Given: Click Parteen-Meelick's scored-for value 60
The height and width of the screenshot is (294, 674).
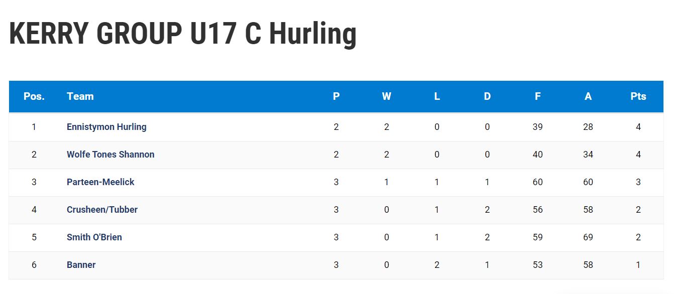Looking at the screenshot, I should tap(538, 182).
